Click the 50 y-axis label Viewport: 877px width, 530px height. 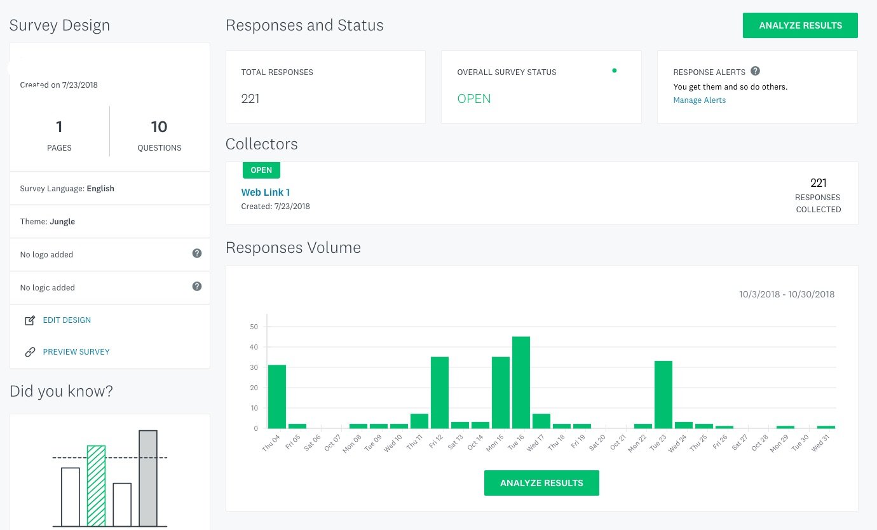coord(254,327)
